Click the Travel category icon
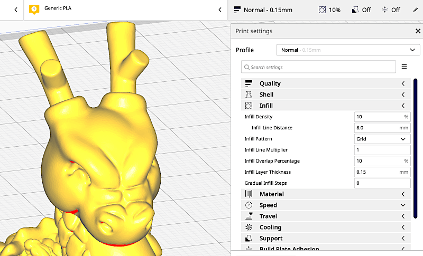 coord(249,216)
